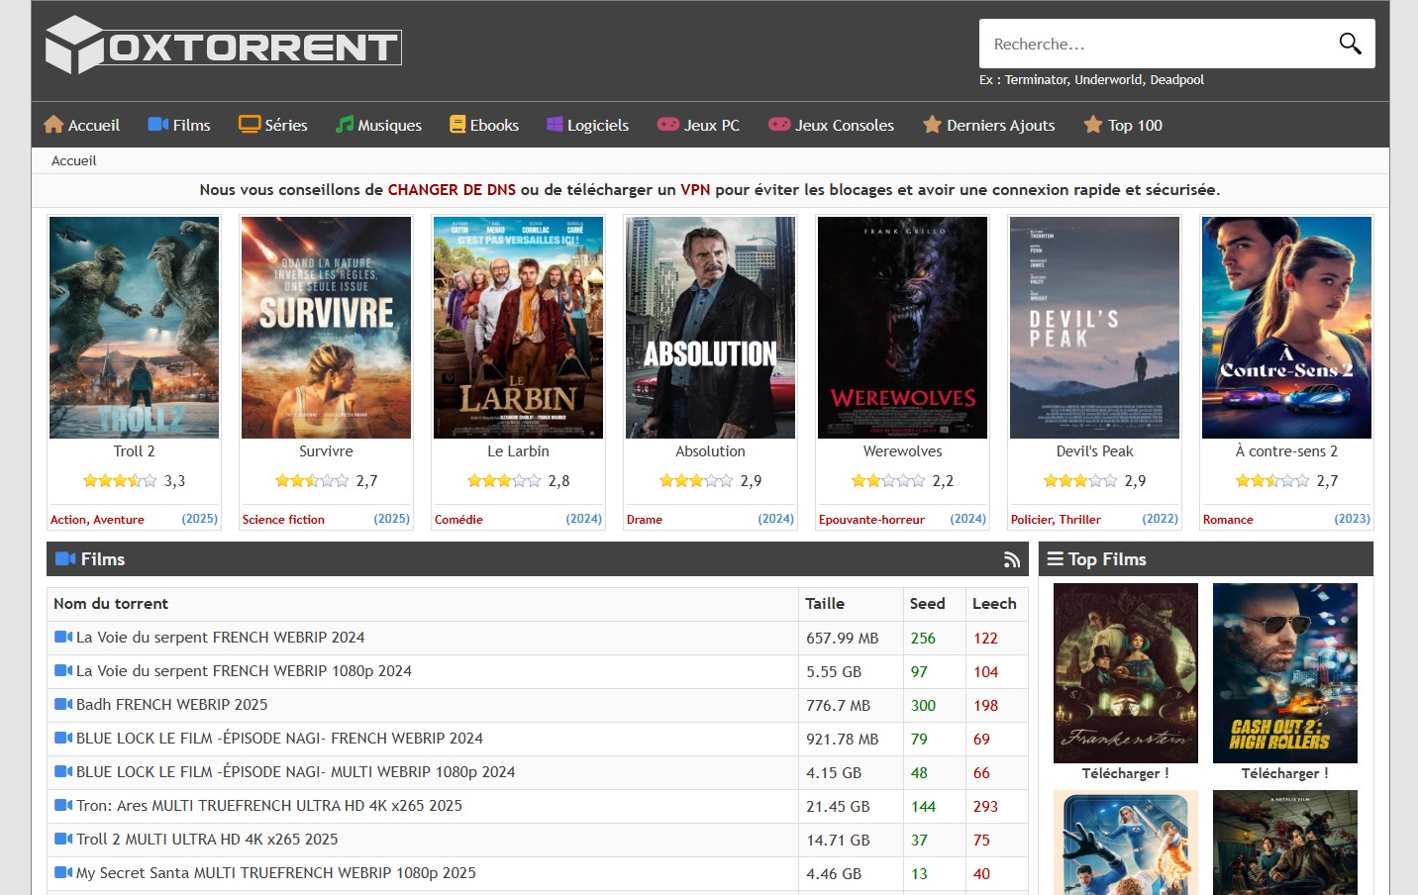
Task: Click the OXTORRENT logo
Action: 224,46
